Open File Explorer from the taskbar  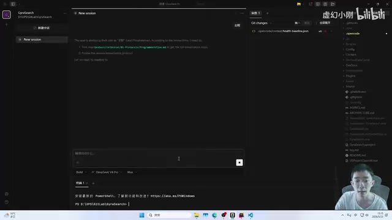pos(197,215)
